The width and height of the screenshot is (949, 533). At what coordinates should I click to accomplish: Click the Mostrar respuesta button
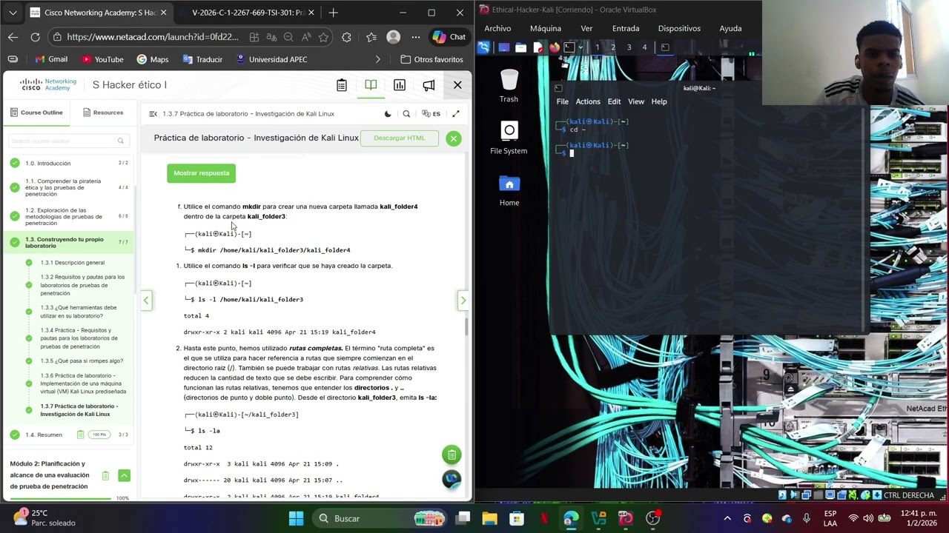pyautogui.click(x=201, y=173)
